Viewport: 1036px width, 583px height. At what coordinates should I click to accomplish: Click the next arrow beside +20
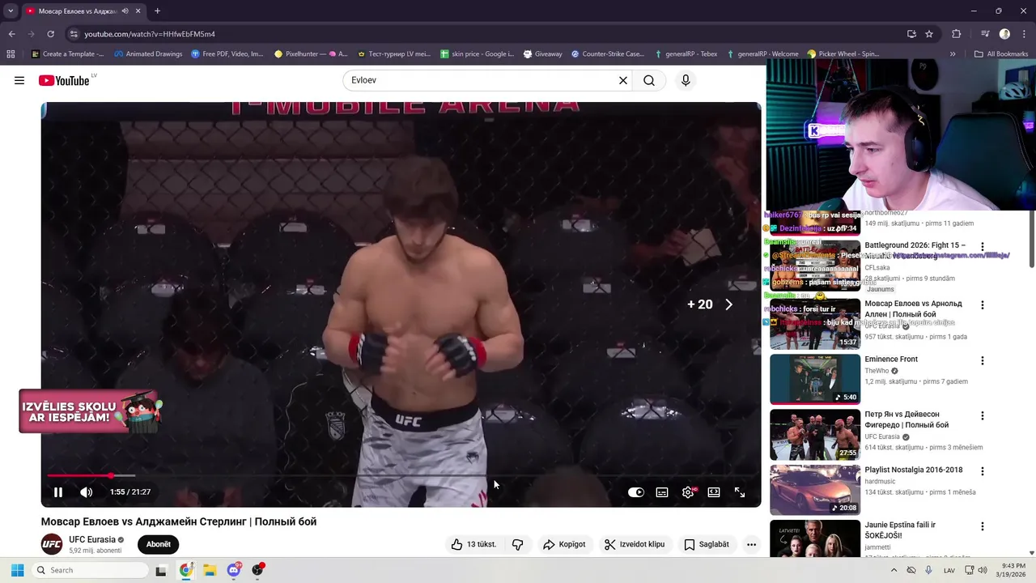(728, 304)
